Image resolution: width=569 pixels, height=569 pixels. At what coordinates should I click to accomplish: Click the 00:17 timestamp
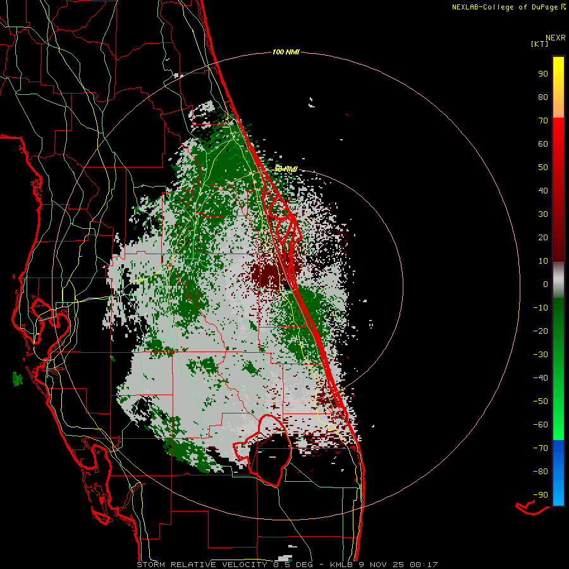424,565
